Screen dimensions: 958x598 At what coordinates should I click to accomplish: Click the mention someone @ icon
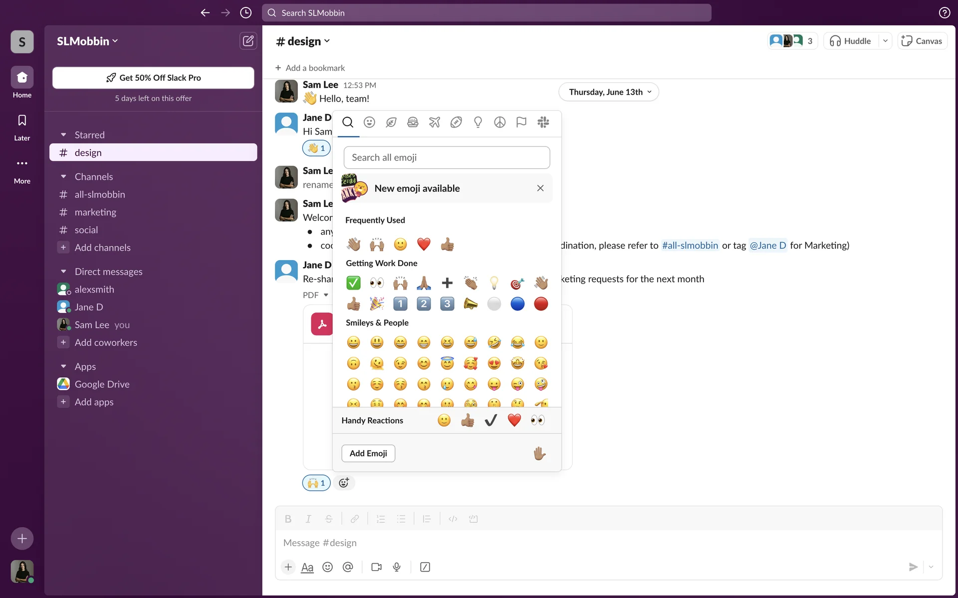[x=348, y=567]
